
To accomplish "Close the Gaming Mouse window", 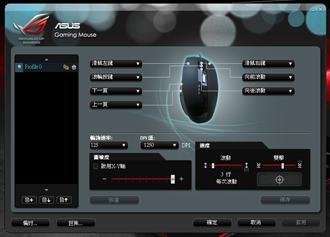I will click(x=320, y=9).
